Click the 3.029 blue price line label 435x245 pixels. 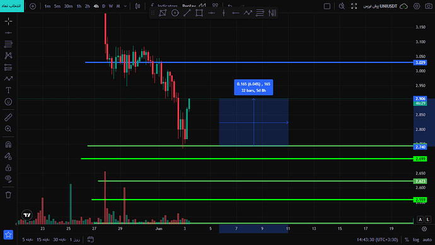click(x=420, y=62)
